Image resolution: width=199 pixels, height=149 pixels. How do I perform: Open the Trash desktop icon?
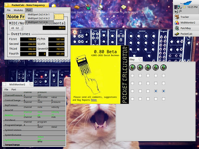pos(89,9)
